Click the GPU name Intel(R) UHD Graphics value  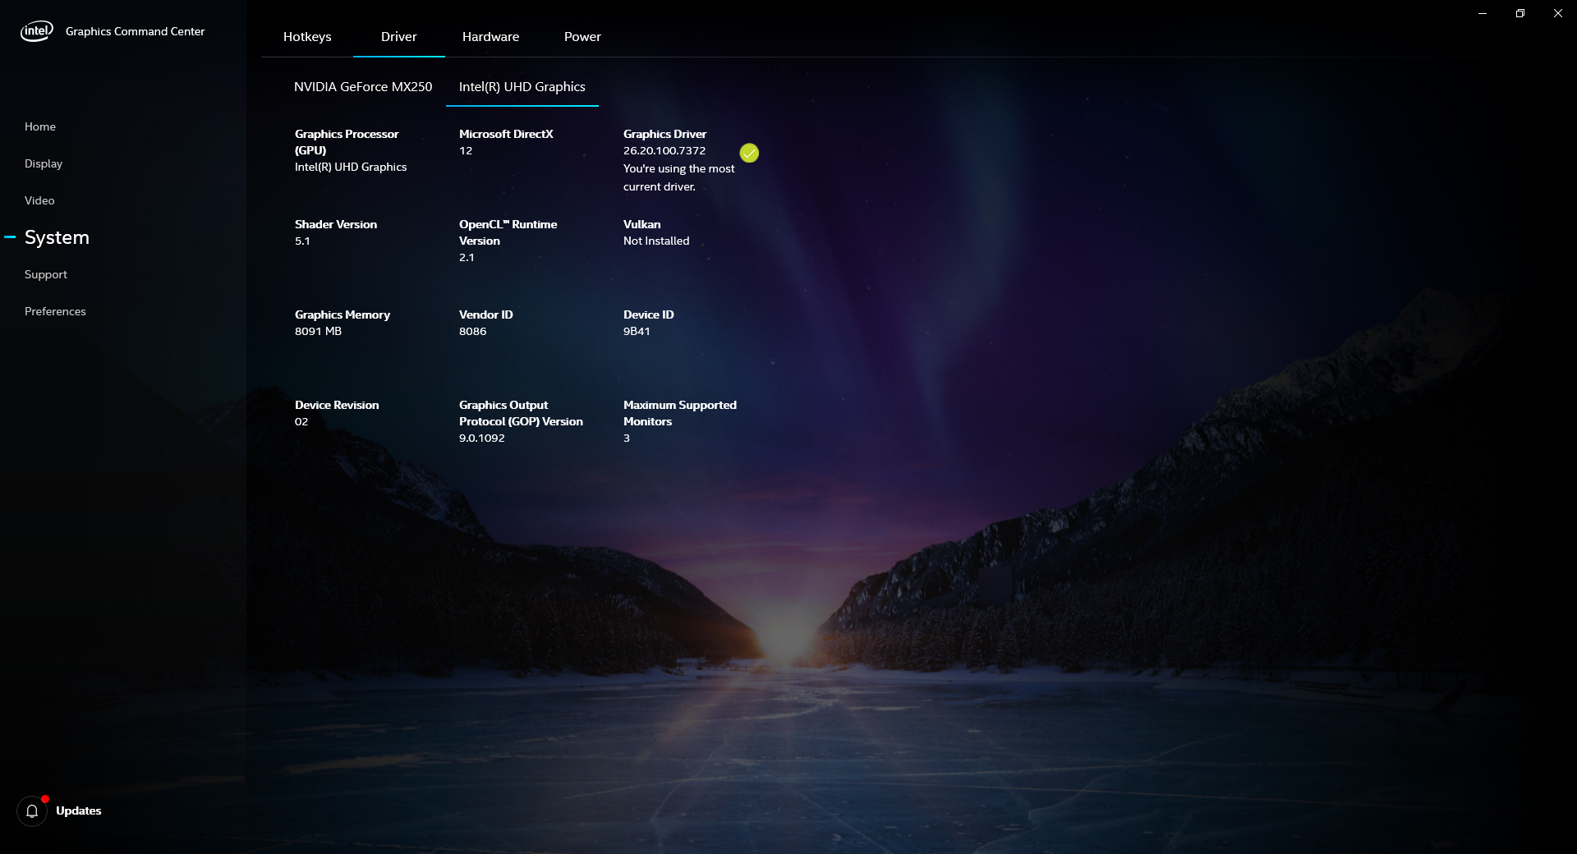351,168
